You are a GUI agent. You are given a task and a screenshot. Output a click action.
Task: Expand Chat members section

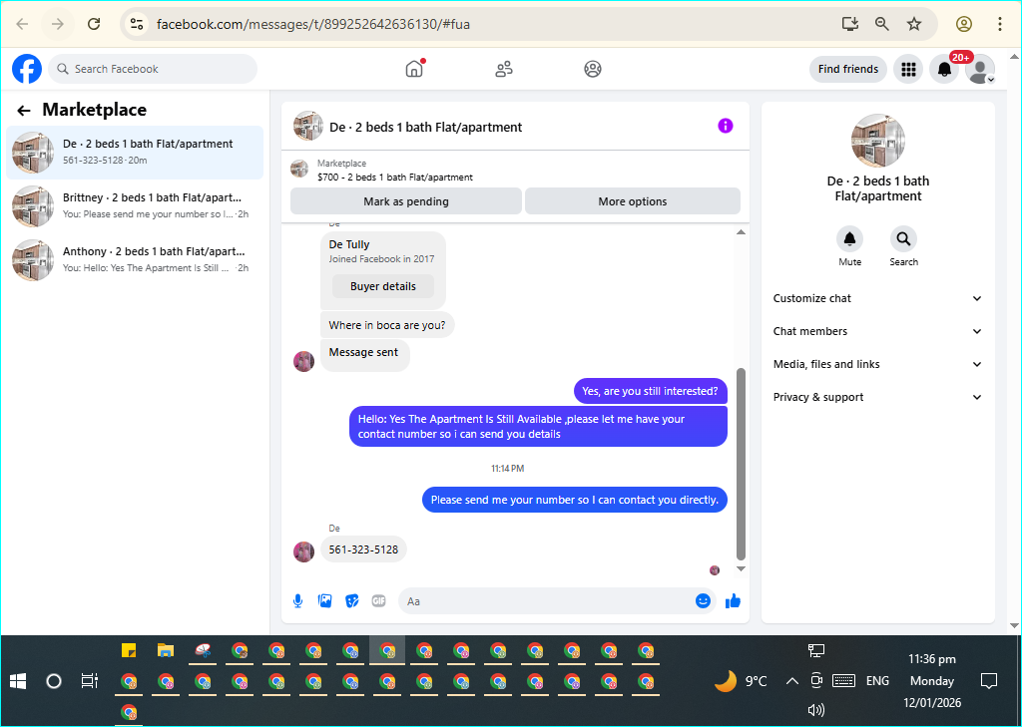pyautogui.click(x=877, y=331)
